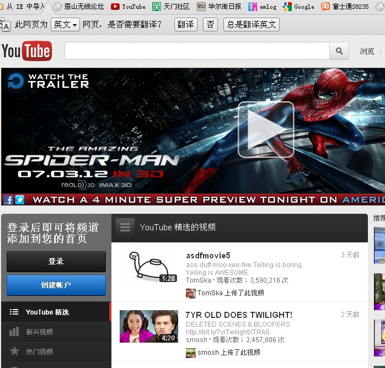Open the 从 IE 中导入 bookmark
Image resolution: width=385 pixels, height=368 pixels.
[23, 7]
